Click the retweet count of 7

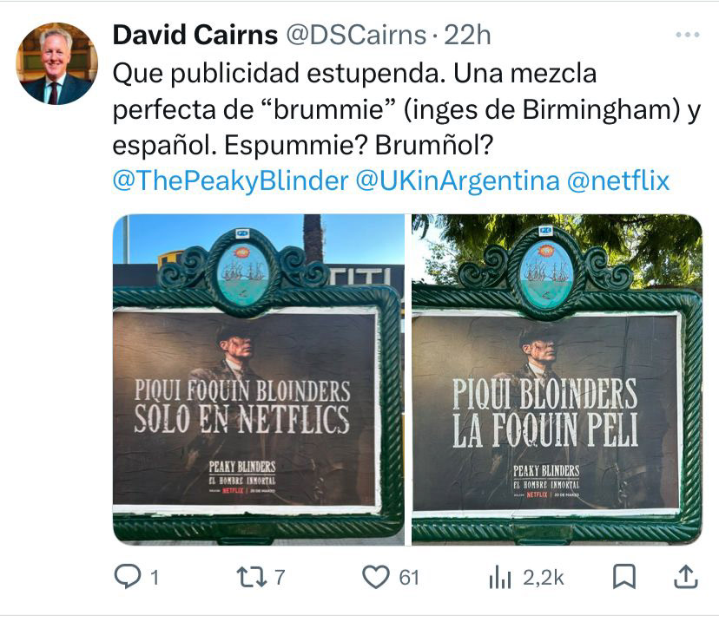coord(280,578)
